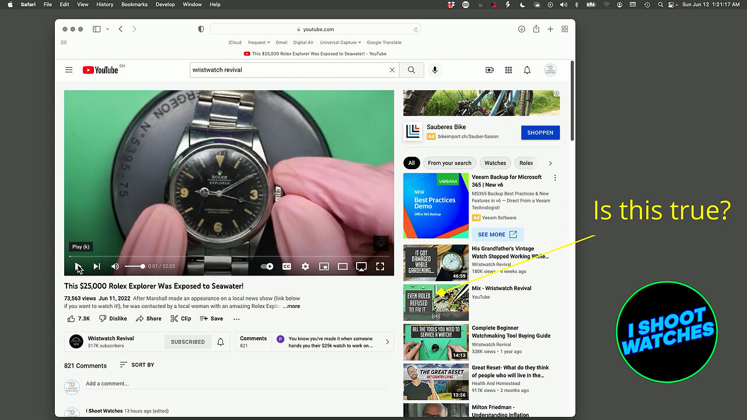Open Great Reset video thumbnail
The width and height of the screenshot is (747, 420).
click(x=436, y=382)
